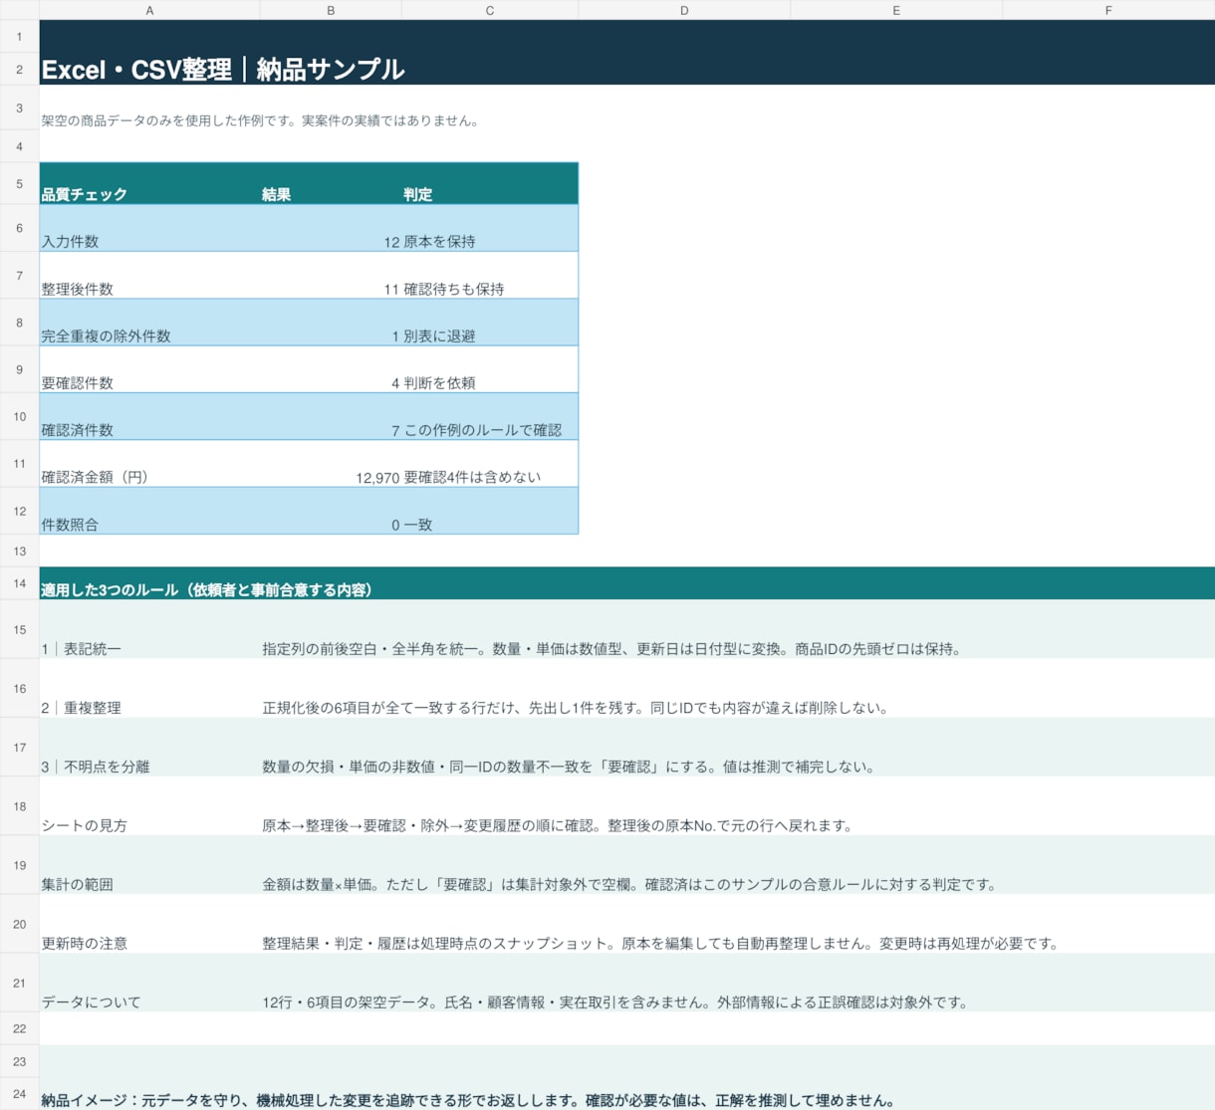Screen dimensions: 1215x1110
Task: Click the '完全重複の除外件数' cell
Action: point(149,323)
